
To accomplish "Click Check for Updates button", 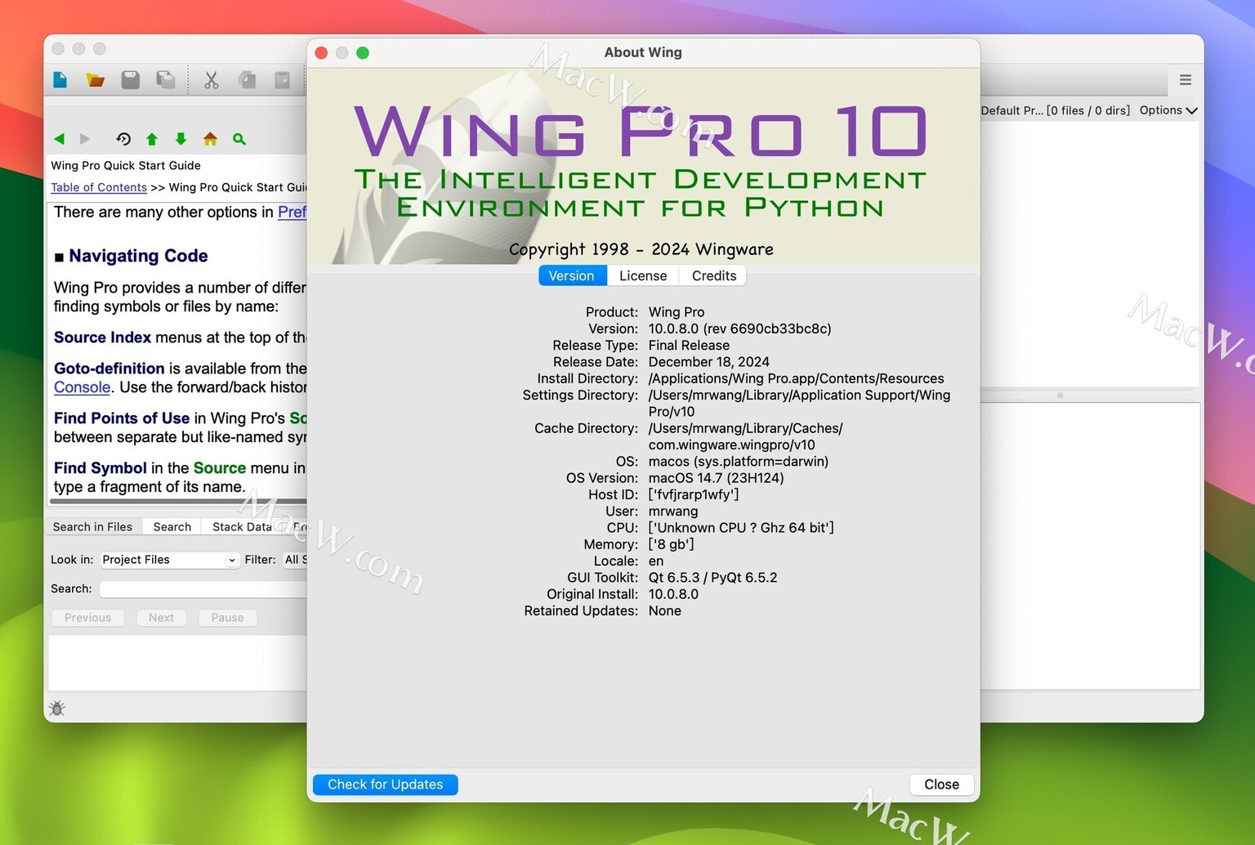I will [386, 785].
